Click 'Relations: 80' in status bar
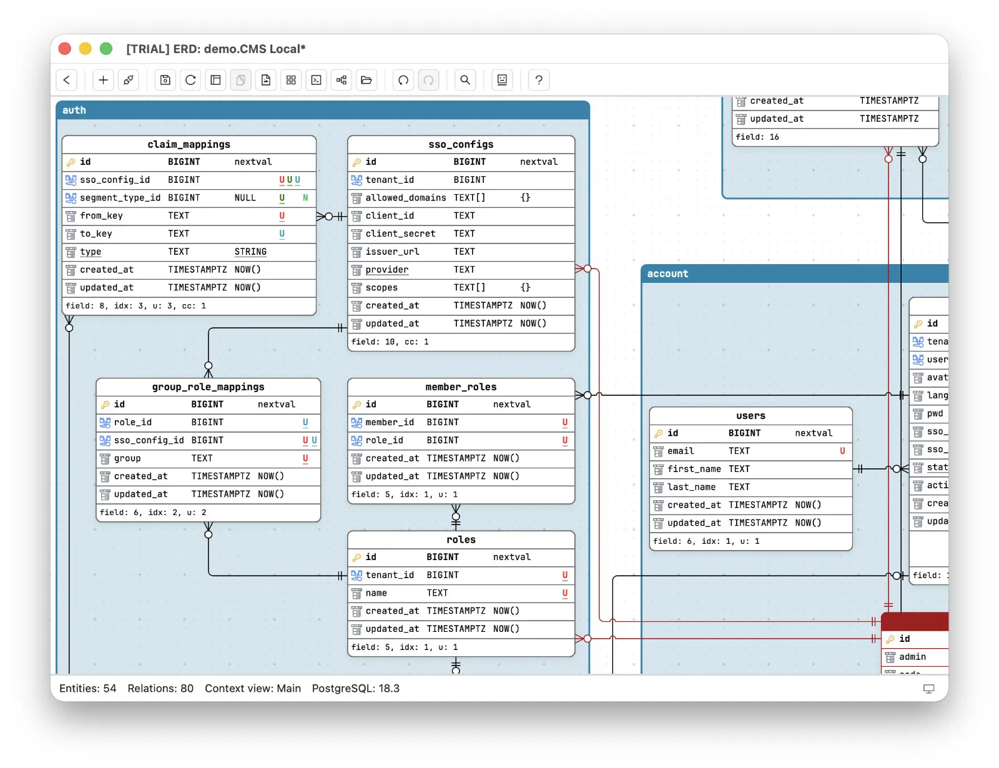 (160, 689)
